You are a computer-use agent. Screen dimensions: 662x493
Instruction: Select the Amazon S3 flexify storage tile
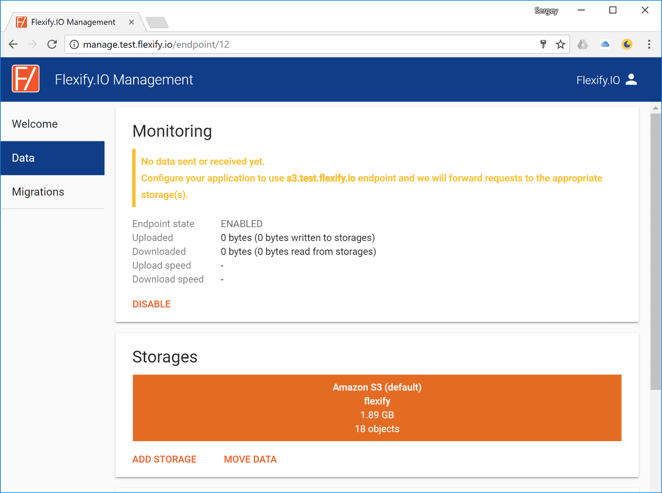377,408
